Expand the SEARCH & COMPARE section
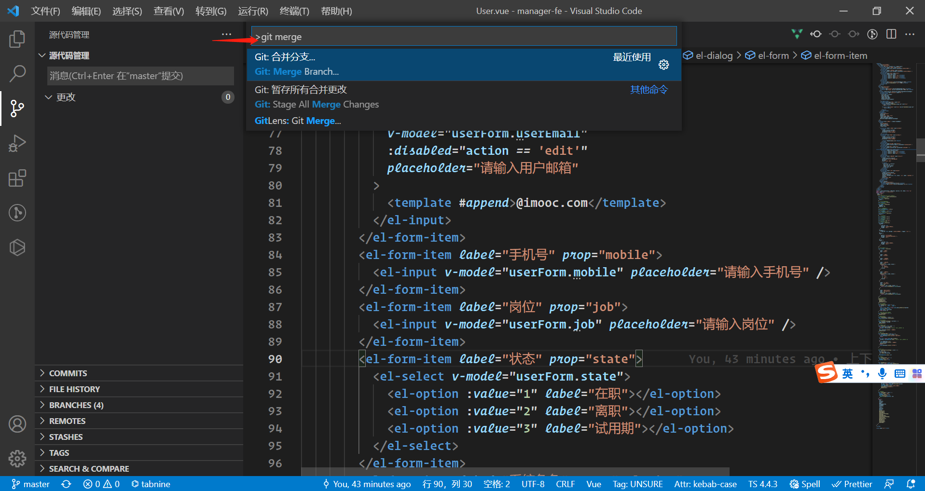Image resolution: width=925 pixels, height=491 pixels. [139, 469]
